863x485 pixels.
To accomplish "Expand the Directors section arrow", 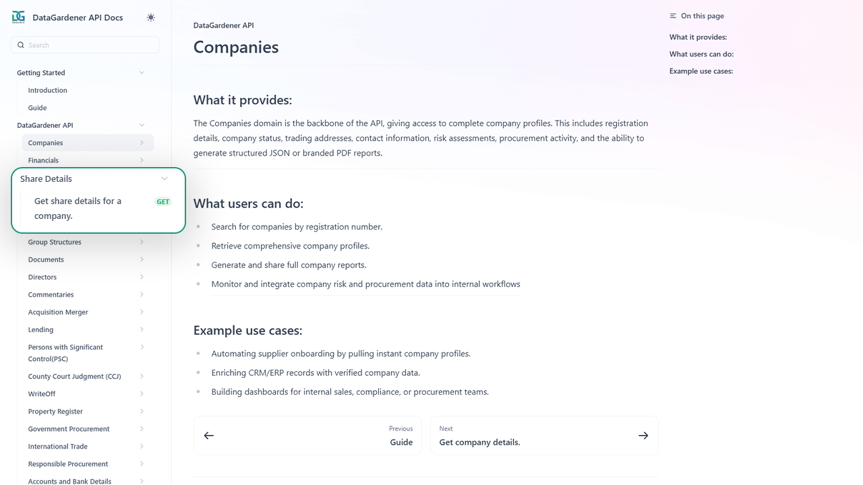I will point(142,278).
